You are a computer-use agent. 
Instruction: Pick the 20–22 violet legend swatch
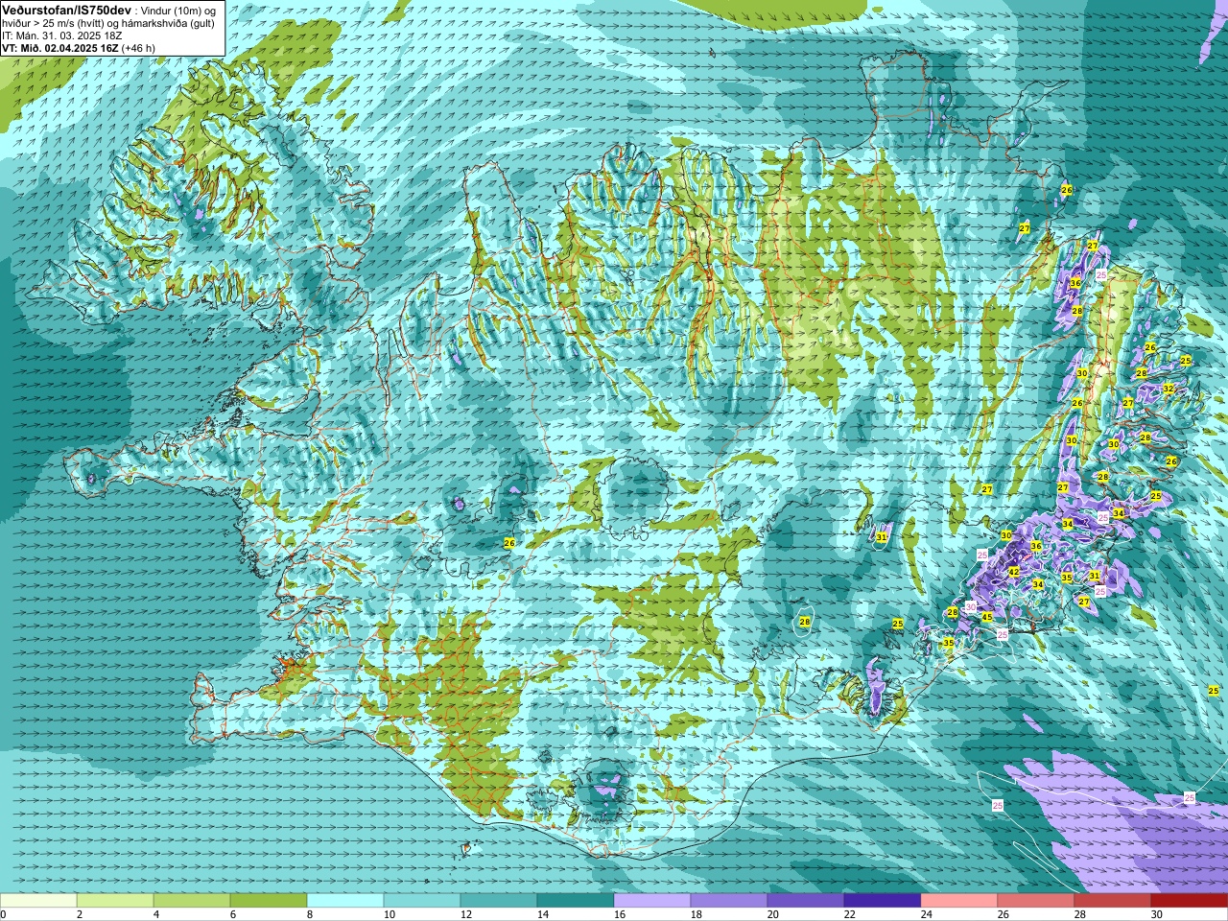[806, 901]
